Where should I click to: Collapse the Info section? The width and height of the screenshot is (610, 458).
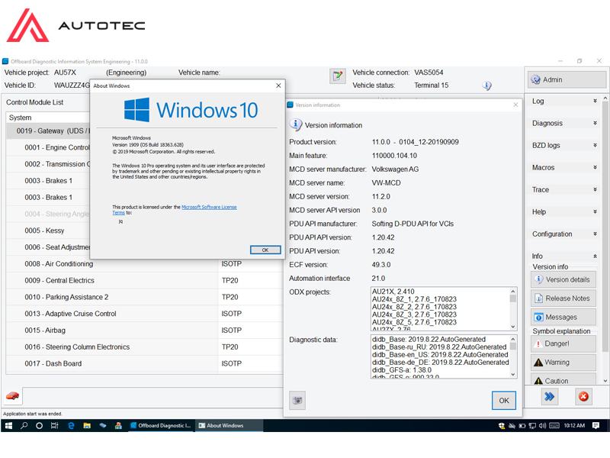tap(564, 256)
